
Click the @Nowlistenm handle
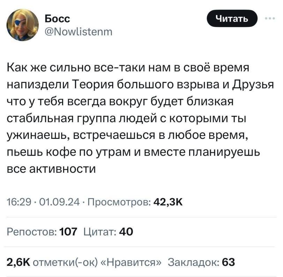point(79,32)
